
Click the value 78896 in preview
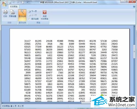[x=104, y=67]
